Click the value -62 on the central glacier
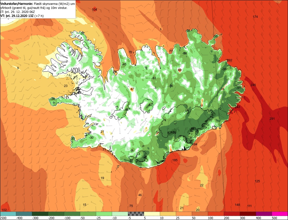Screen dimensions: 288x220 point(150,105)
